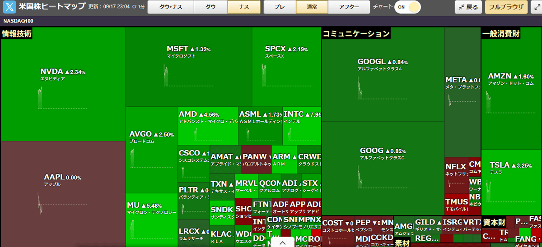Click the COST stock tile
The image size is (542, 247).
337,232
